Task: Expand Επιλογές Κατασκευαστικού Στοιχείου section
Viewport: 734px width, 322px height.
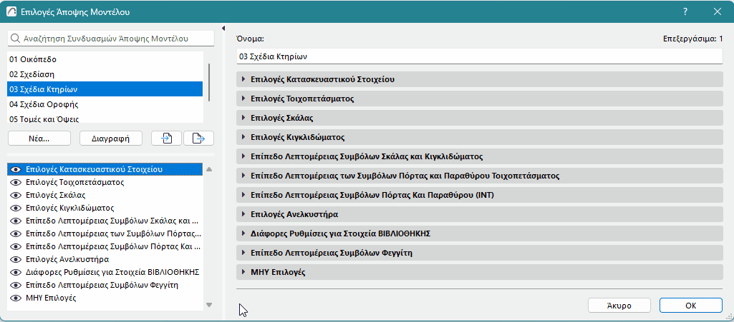Action: pyautogui.click(x=480, y=79)
